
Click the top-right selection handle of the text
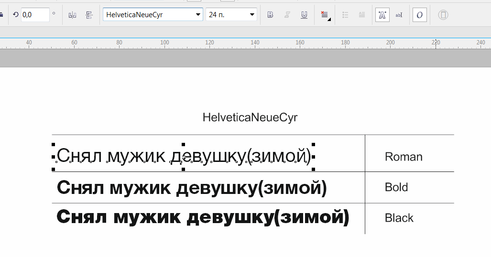point(314,144)
